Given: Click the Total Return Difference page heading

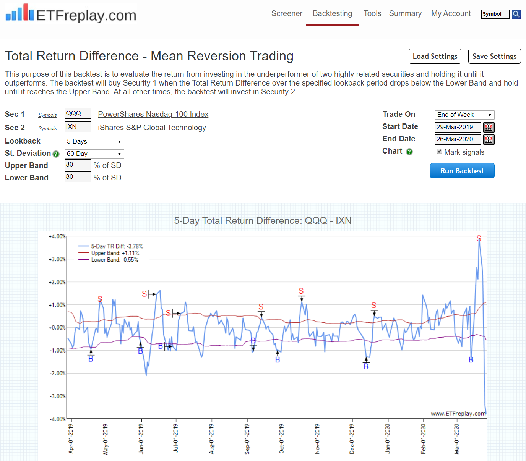Looking at the screenshot, I should (x=149, y=56).
